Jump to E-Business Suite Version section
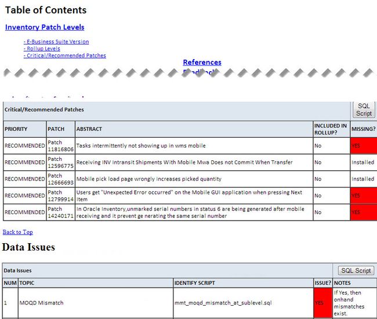 pos(56,42)
